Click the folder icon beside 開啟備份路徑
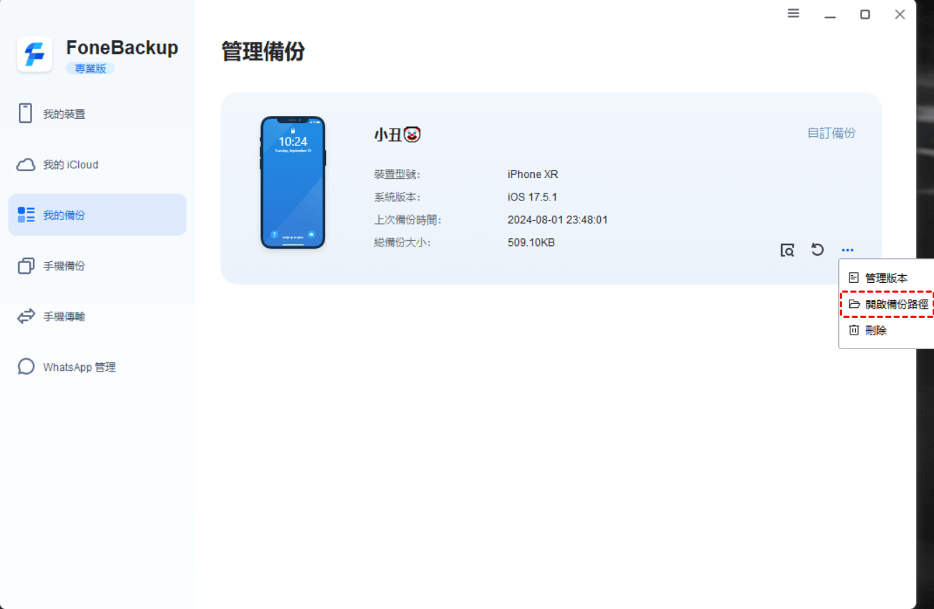This screenshot has width=934, height=609. click(x=854, y=304)
